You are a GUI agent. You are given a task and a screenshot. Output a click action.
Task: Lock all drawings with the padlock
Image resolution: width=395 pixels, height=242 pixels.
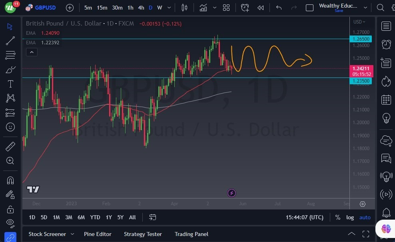pyautogui.click(x=10, y=209)
